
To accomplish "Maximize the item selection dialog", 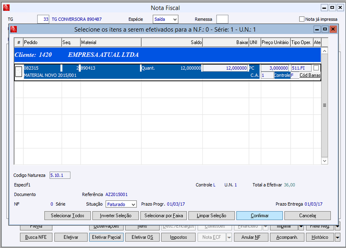I will pos(325,29).
